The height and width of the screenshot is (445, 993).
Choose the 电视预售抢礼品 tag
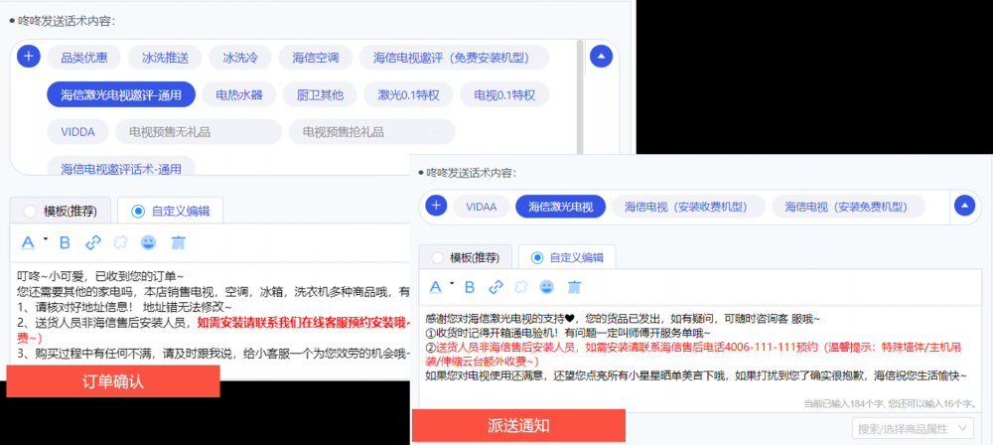(371, 132)
